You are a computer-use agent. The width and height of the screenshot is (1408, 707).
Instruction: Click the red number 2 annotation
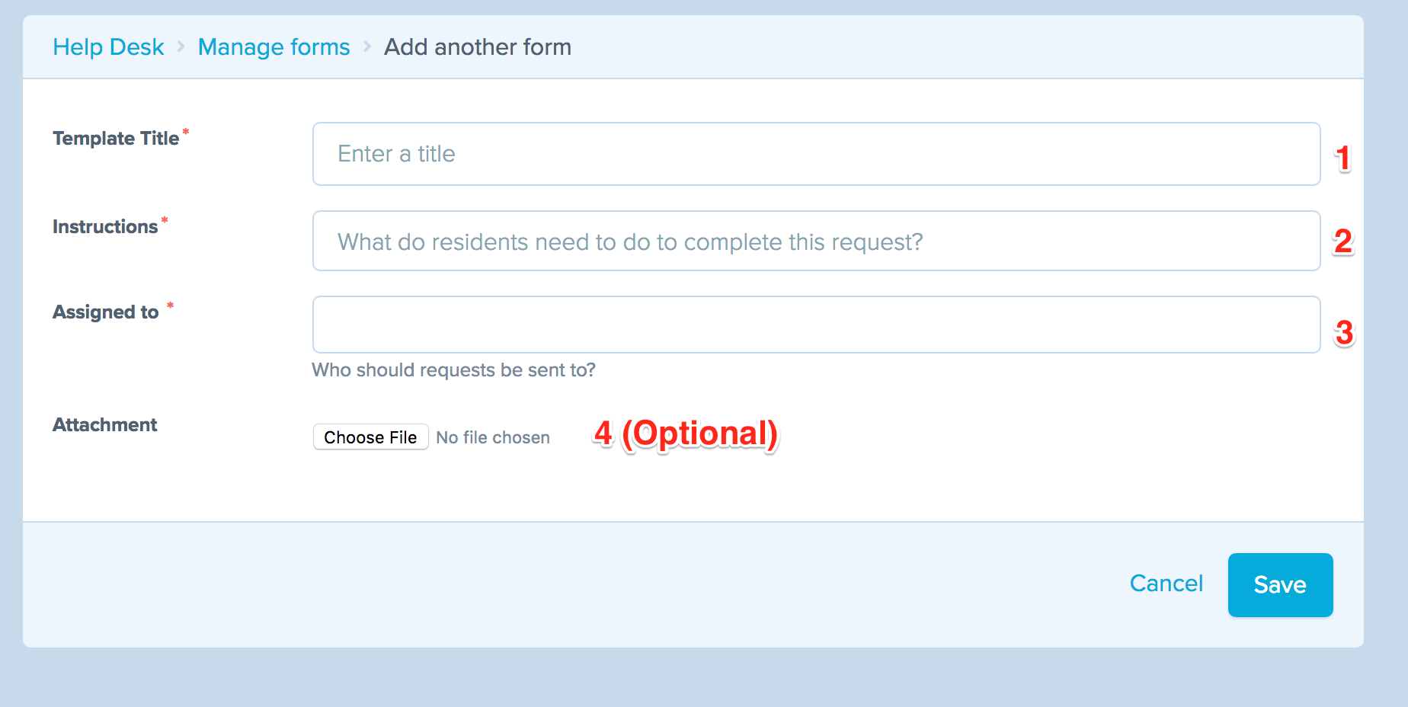1342,242
